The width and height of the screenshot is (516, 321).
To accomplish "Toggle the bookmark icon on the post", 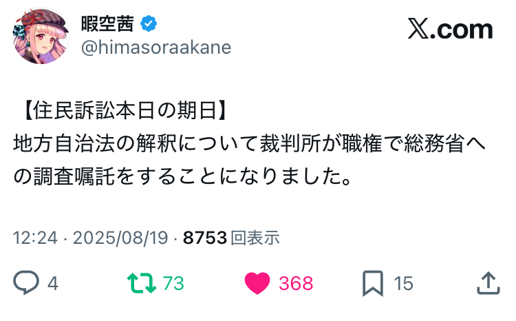I will (x=372, y=282).
